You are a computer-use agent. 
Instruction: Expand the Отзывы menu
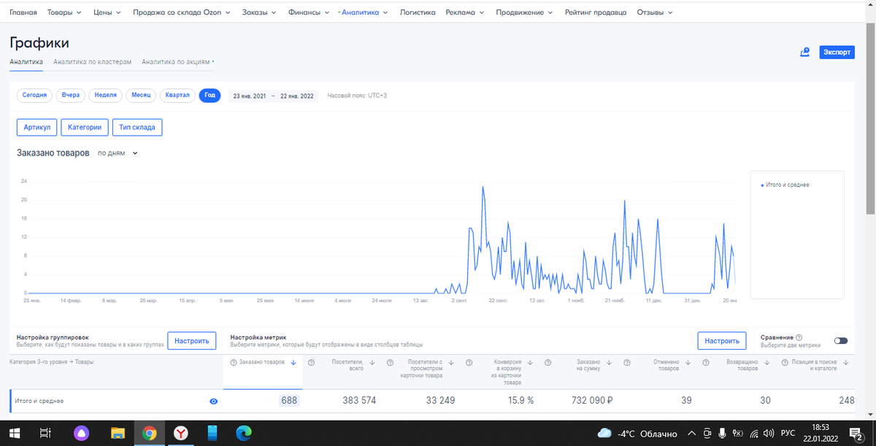[x=655, y=12]
